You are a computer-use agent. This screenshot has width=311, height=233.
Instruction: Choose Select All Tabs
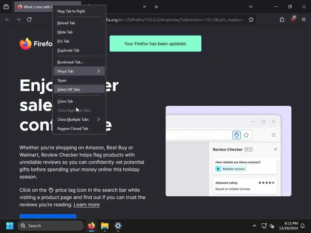(x=79, y=89)
